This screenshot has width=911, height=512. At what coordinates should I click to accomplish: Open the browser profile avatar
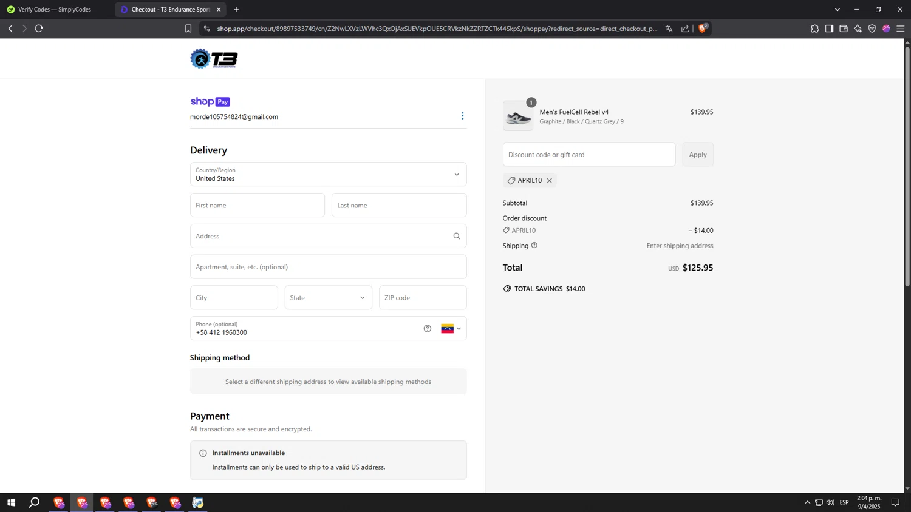(887, 29)
